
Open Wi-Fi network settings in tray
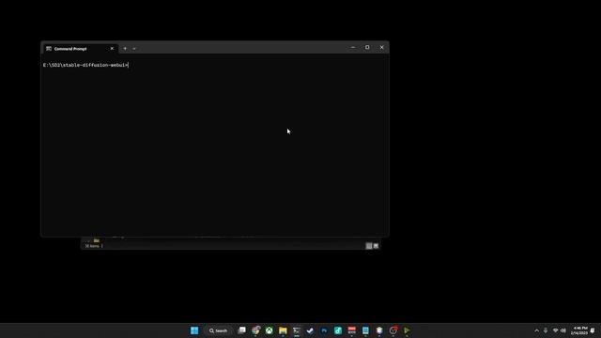tap(555, 330)
